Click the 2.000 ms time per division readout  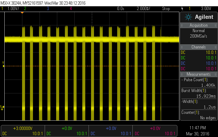(x=143, y=9)
